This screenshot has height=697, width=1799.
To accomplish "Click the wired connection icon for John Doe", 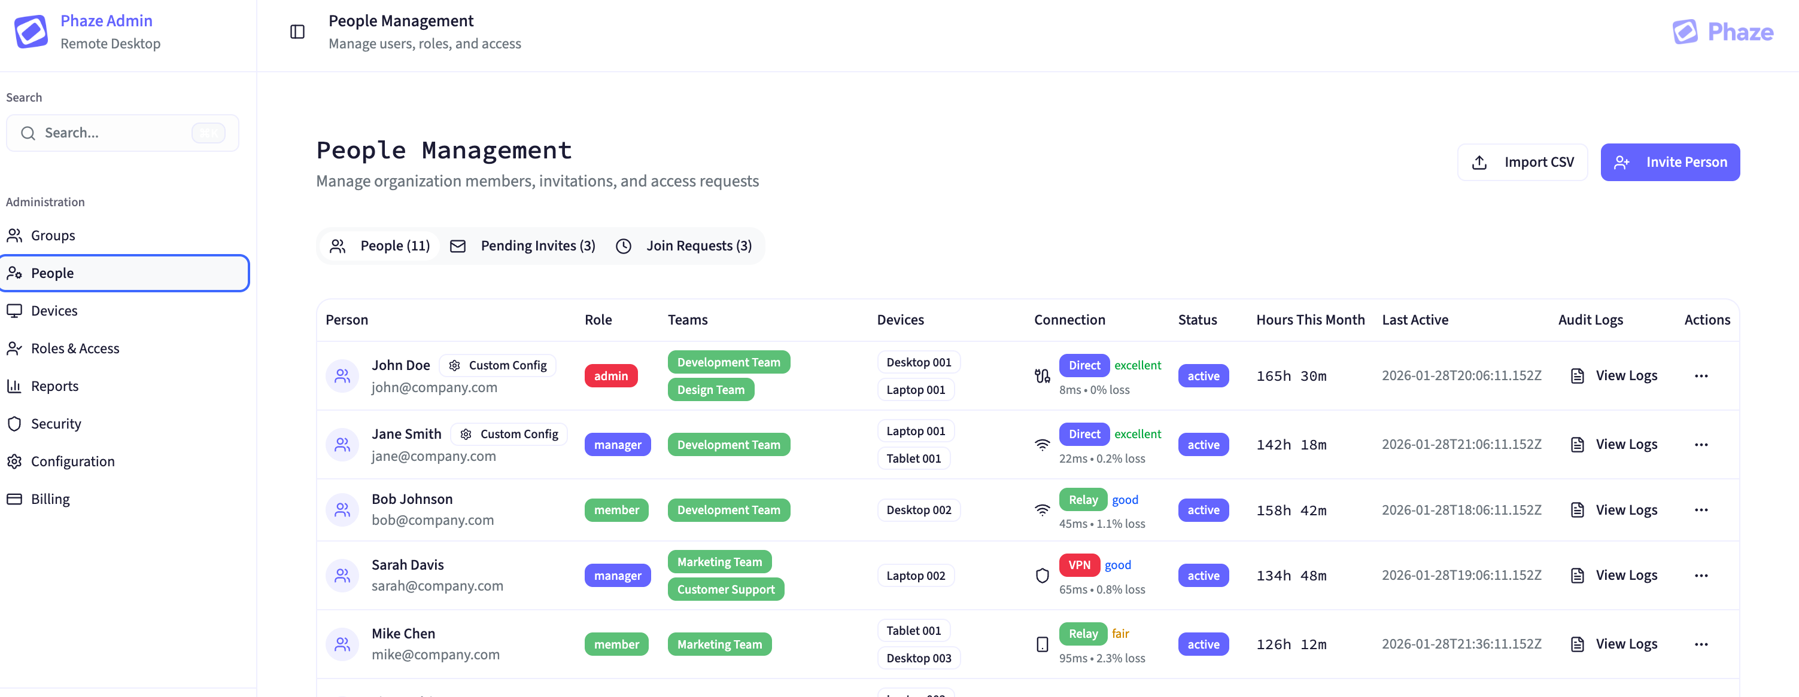I will pos(1042,376).
